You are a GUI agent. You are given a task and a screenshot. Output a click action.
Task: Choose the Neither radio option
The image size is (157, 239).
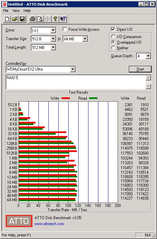point(113,48)
